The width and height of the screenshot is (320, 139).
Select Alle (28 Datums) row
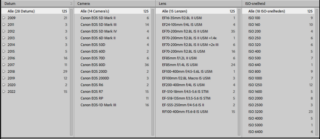point(21,11)
